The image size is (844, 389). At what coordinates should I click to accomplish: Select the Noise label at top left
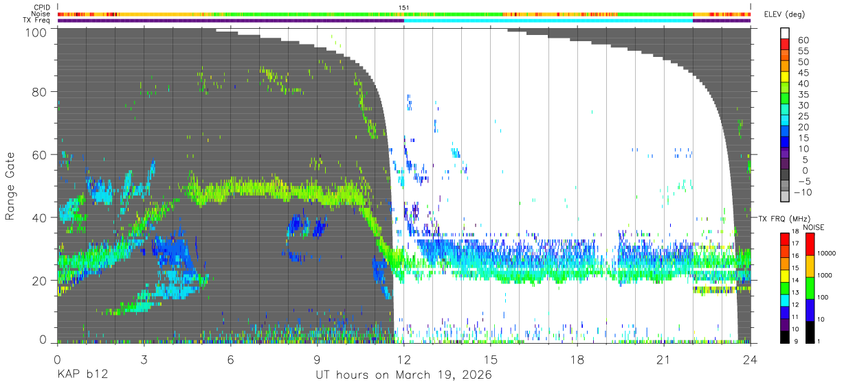[x=41, y=14]
